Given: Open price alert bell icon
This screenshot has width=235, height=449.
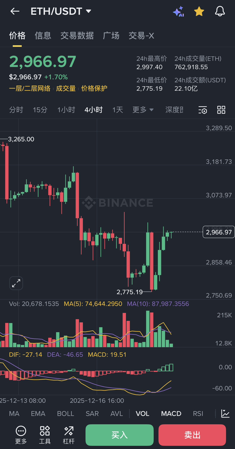Looking at the screenshot, I should point(220,11).
